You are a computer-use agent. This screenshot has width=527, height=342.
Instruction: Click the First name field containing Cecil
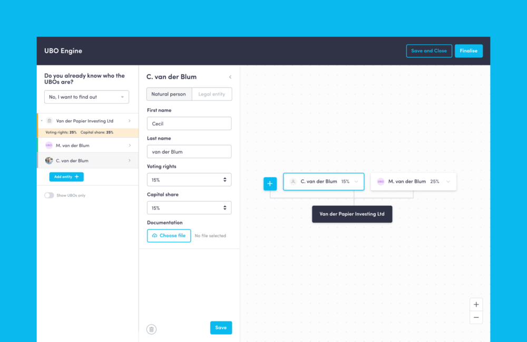(189, 123)
